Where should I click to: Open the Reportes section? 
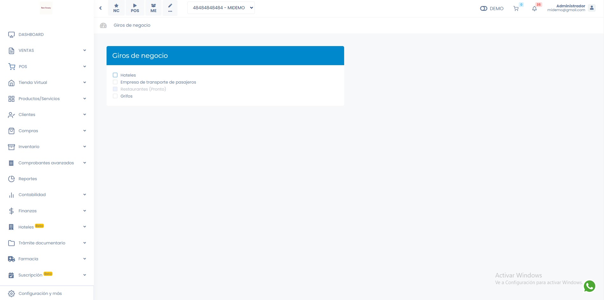pyautogui.click(x=28, y=179)
